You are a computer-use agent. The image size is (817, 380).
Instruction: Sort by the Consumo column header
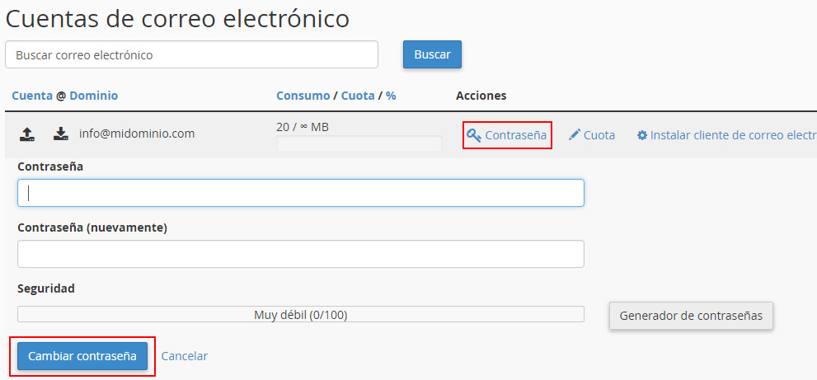303,96
